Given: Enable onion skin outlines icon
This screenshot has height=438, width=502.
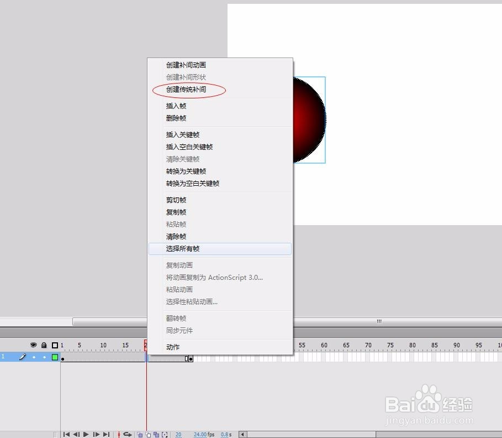Looking at the screenshot, I should coord(148,435).
